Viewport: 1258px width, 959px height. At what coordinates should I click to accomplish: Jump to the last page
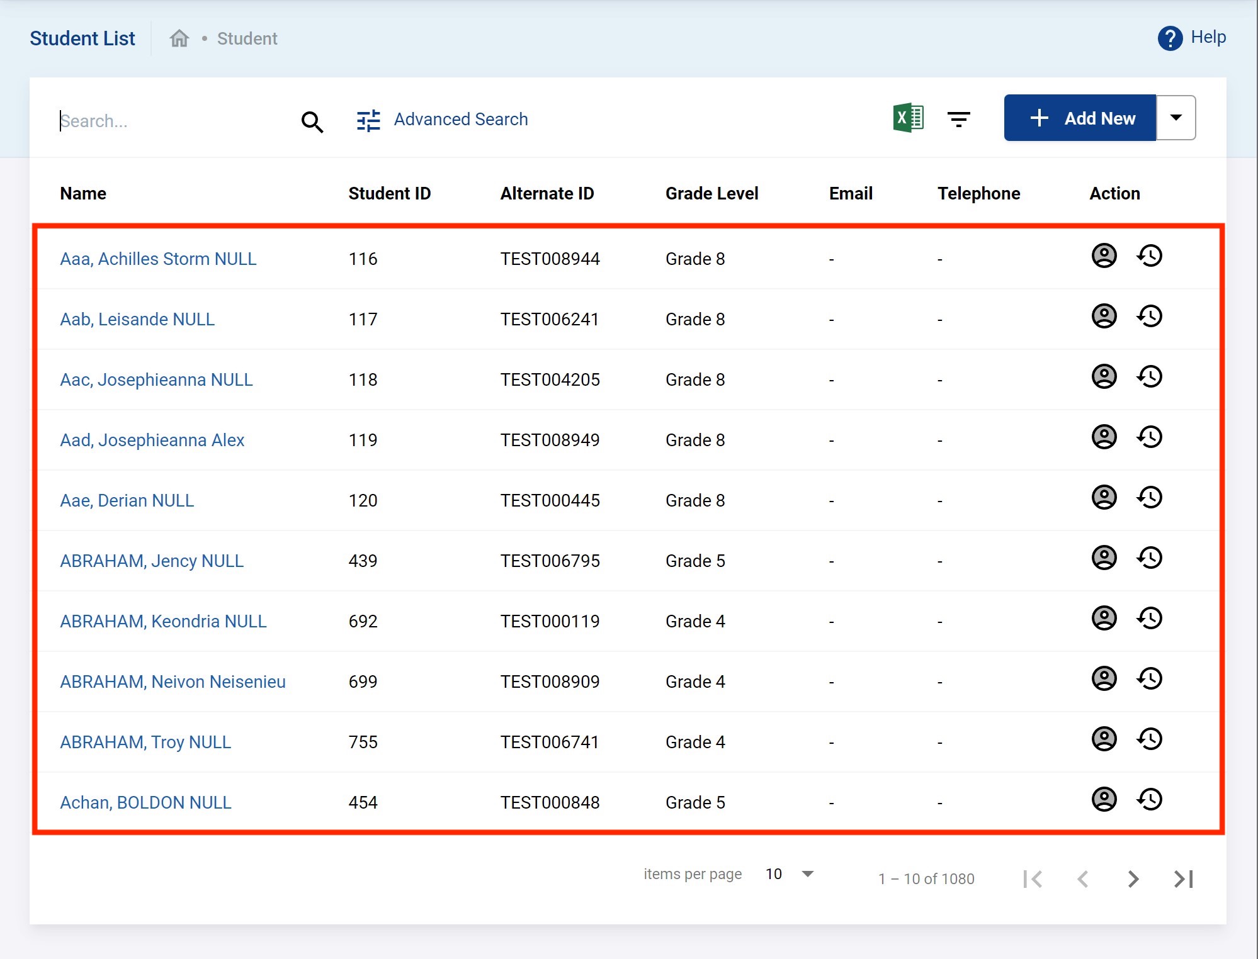coord(1183,879)
